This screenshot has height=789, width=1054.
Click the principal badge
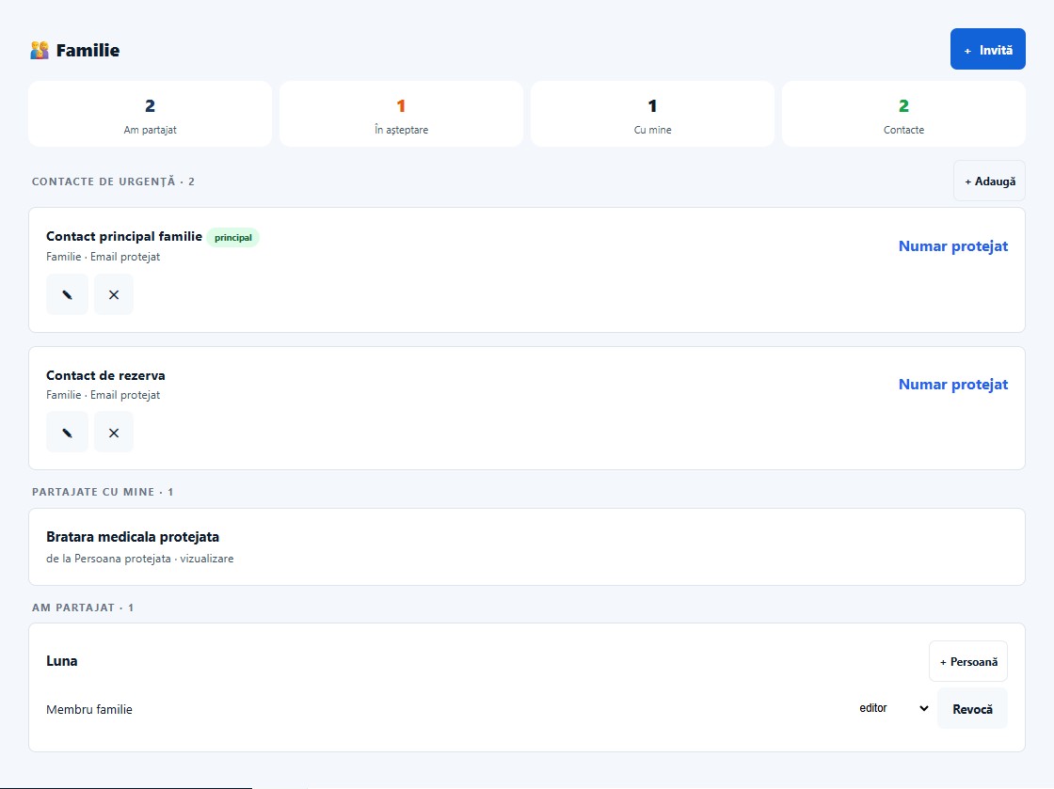(x=232, y=237)
